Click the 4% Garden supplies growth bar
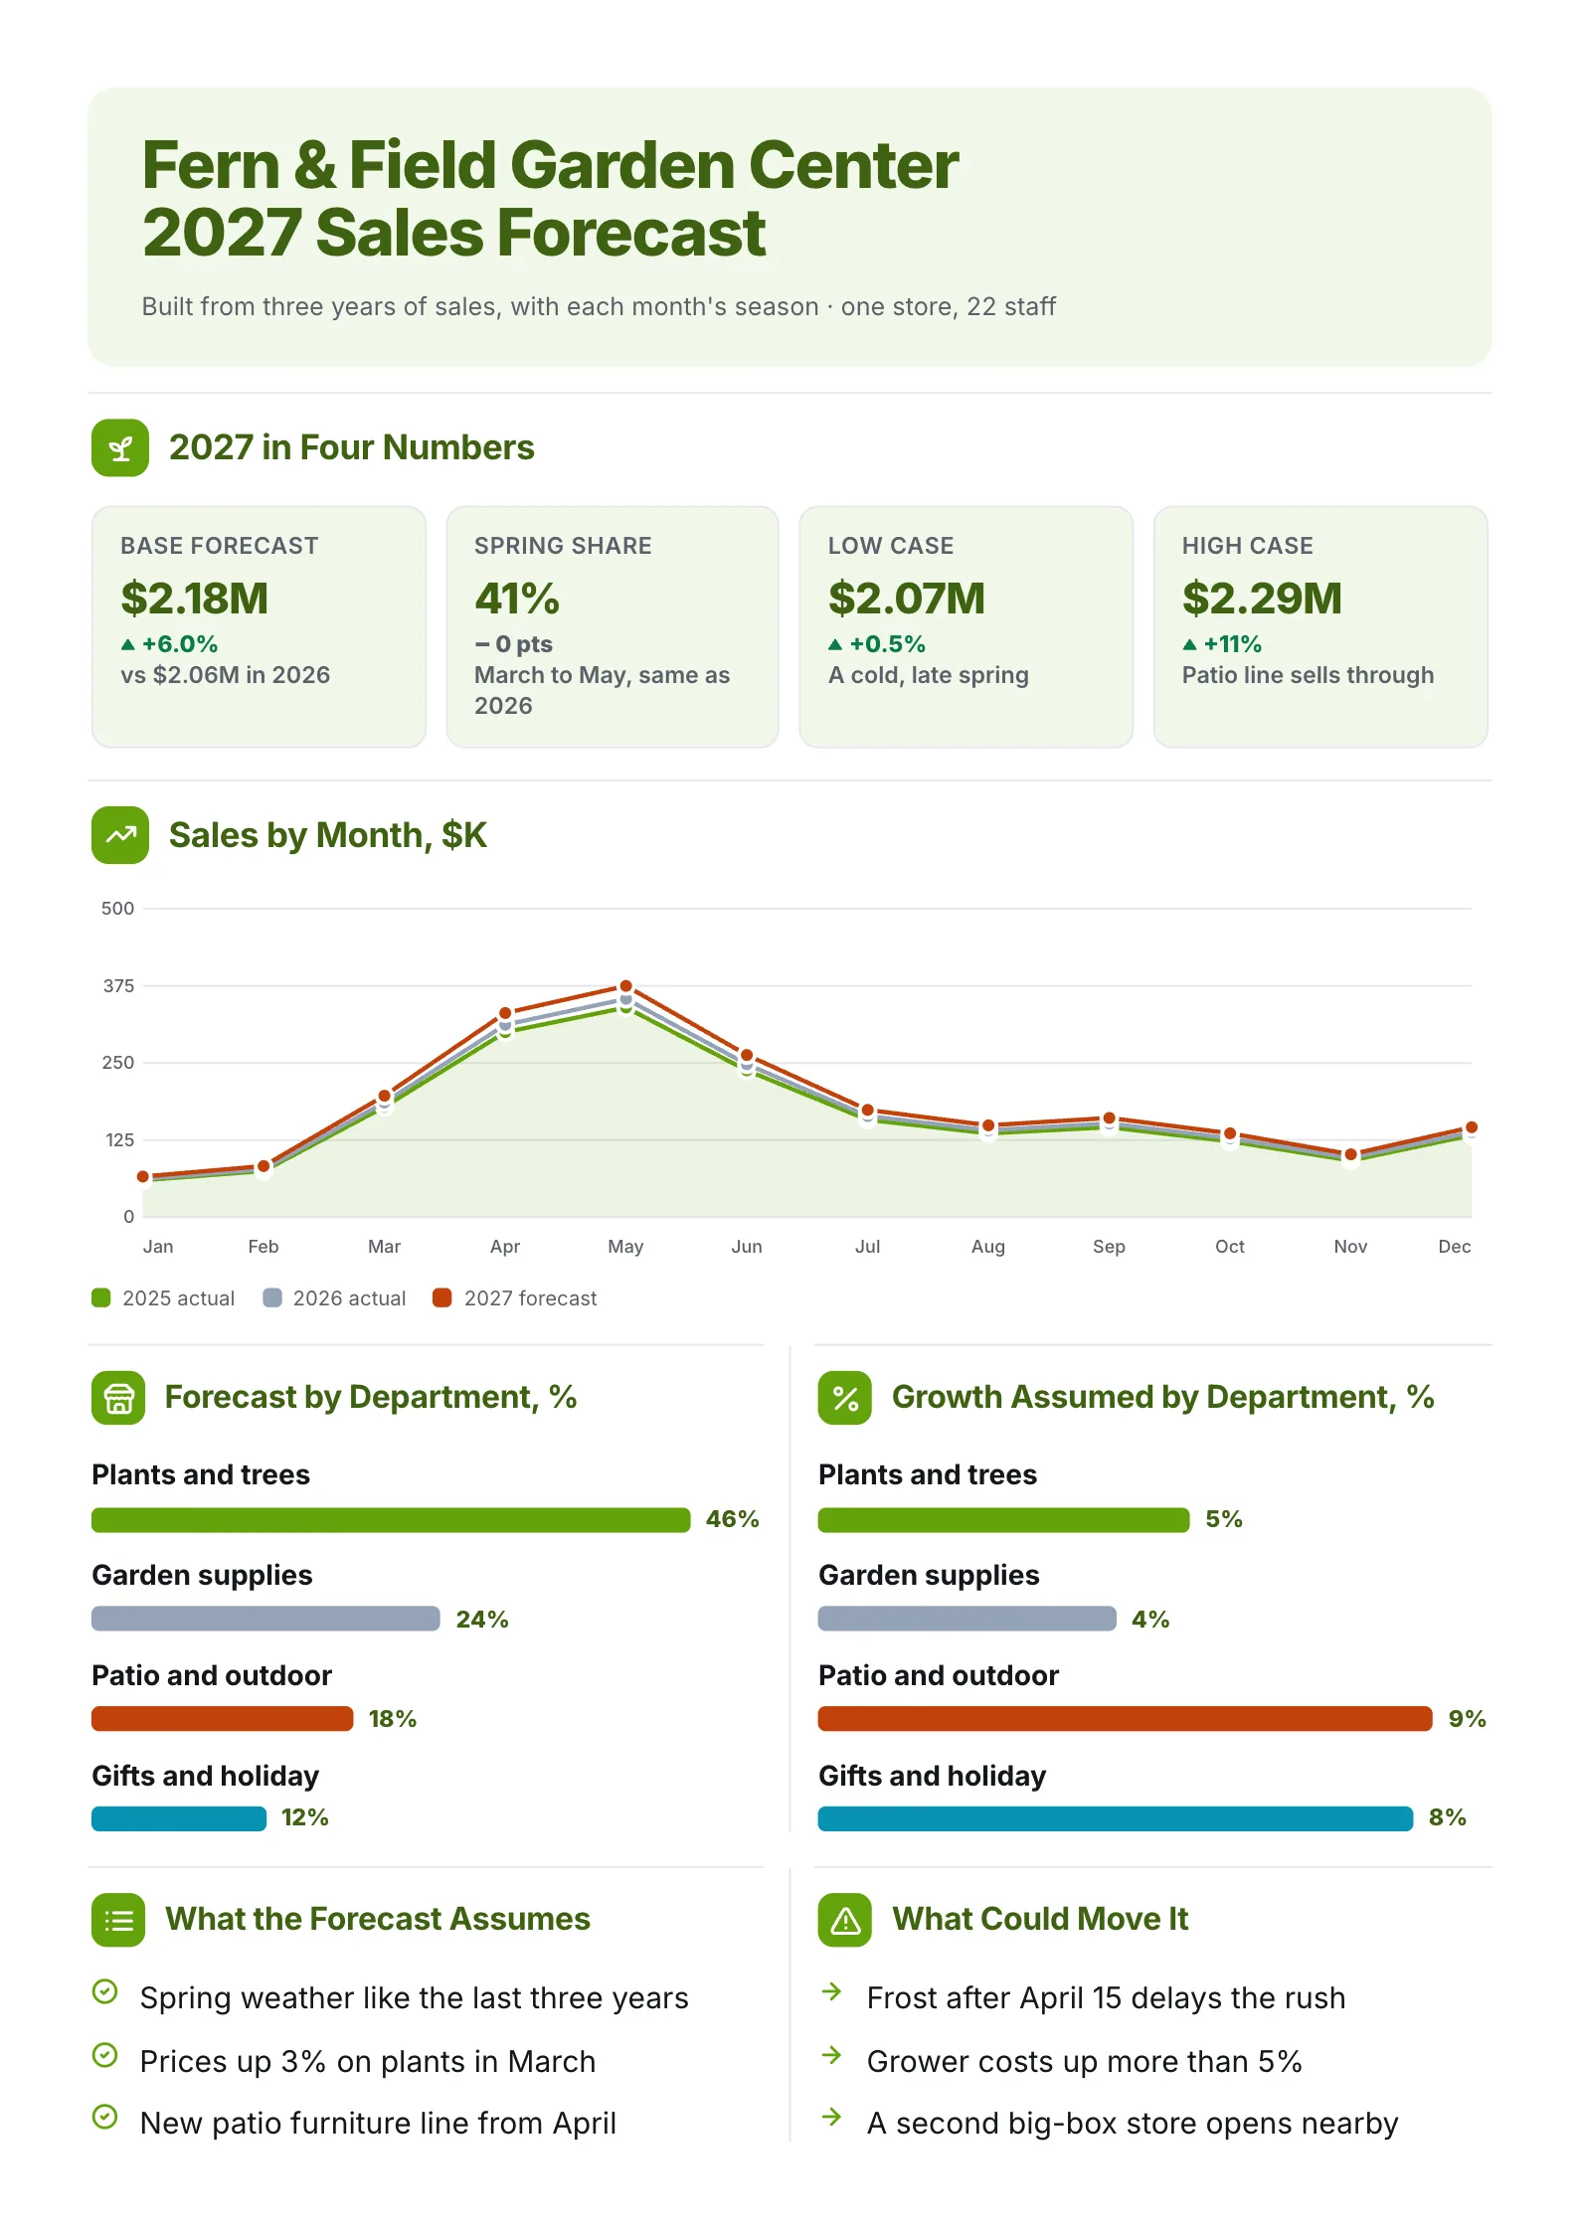The height and width of the screenshot is (2233, 1579). point(967,1619)
